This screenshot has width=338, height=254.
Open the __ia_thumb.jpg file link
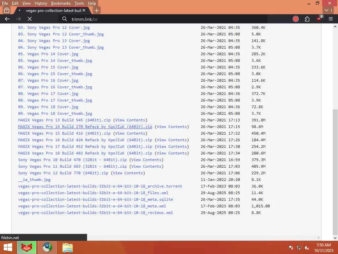(x=34, y=180)
